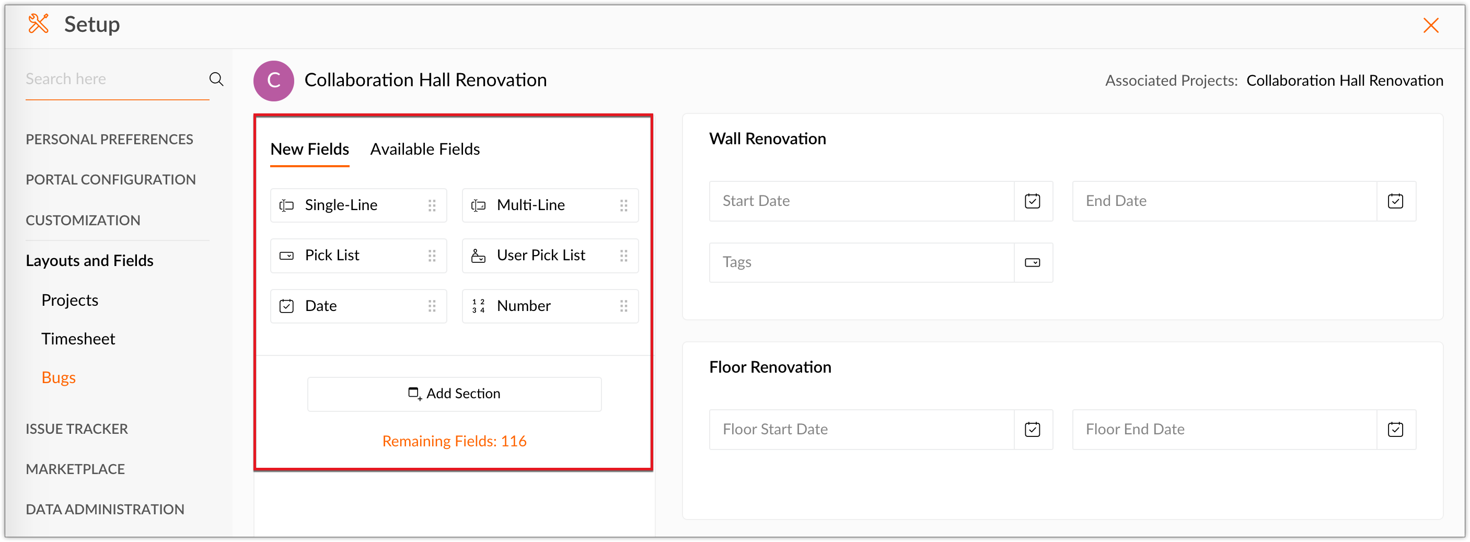This screenshot has height=542, width=1470.
Task: Open Projects under Layouts and Fields
Action: 70,300
